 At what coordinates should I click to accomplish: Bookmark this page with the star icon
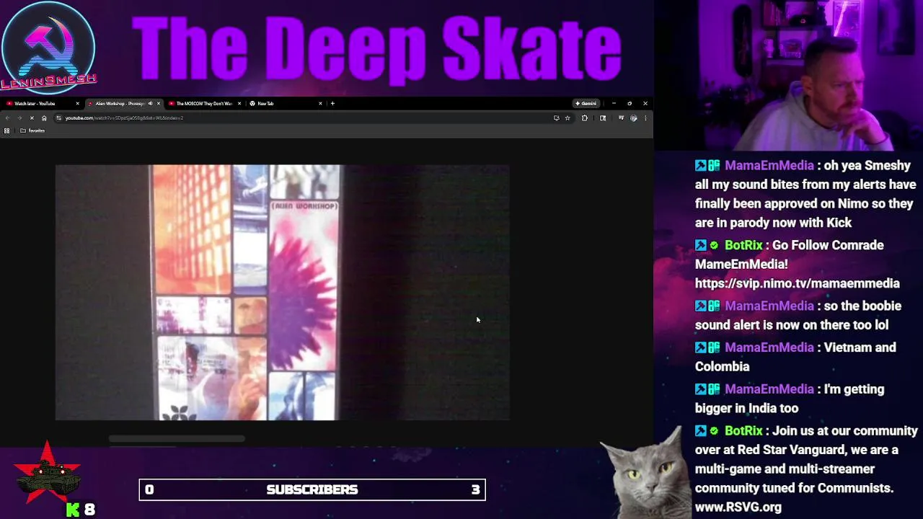[x=568, y=117]
